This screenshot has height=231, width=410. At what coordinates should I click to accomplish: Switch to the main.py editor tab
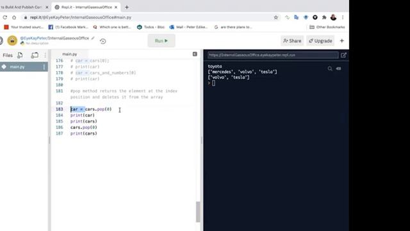coord(70,54)
